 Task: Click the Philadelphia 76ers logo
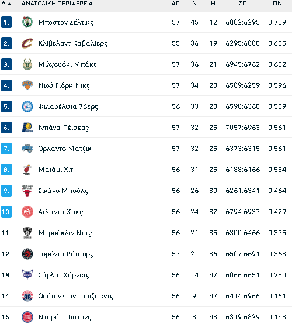pos(27,106)
